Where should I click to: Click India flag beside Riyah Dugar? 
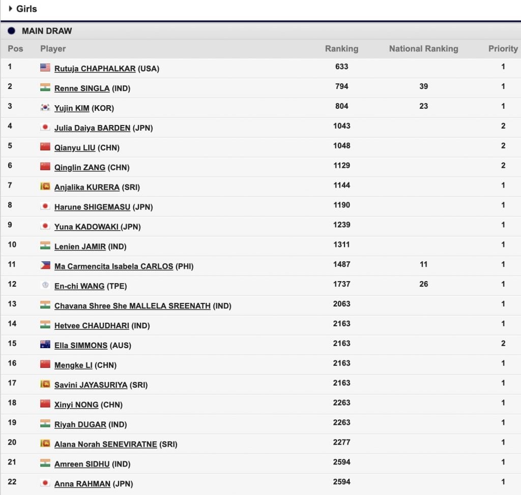[x=45, y=423]
